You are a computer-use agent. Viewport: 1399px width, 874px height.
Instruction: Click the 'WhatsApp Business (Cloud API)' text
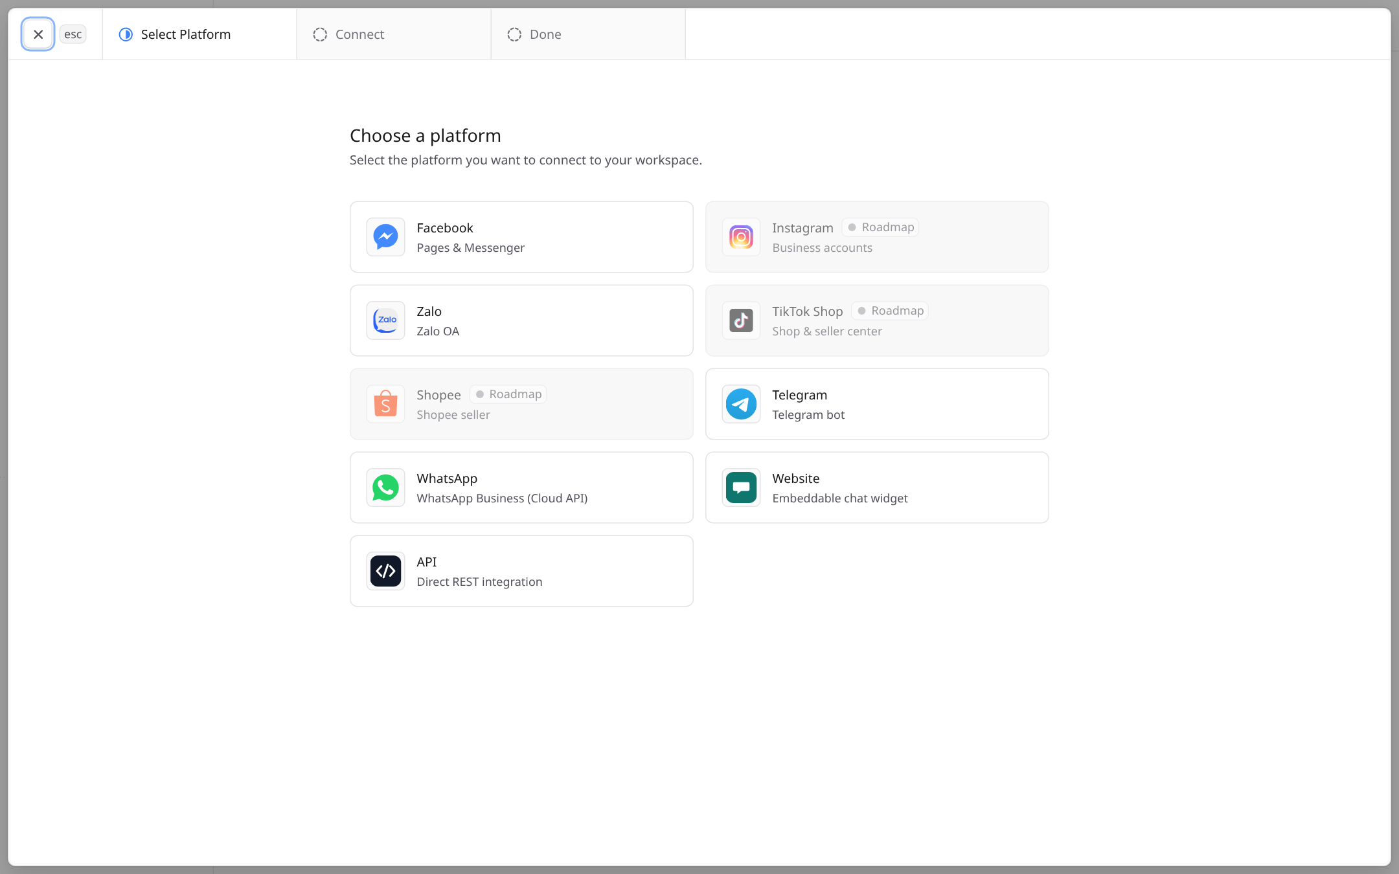pos(503,499)
